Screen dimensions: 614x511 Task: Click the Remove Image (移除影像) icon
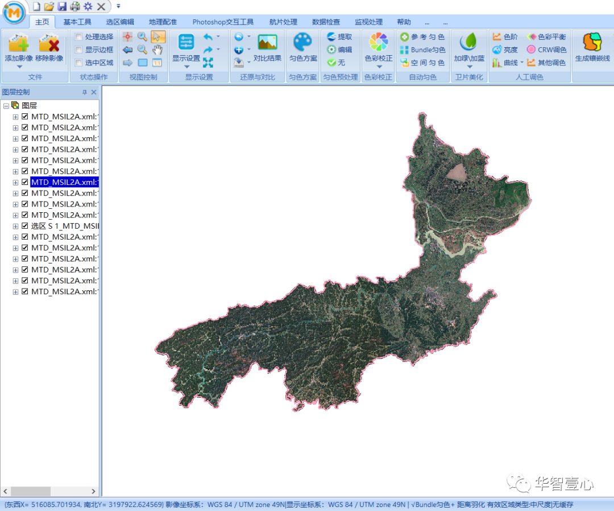(49, 43)
